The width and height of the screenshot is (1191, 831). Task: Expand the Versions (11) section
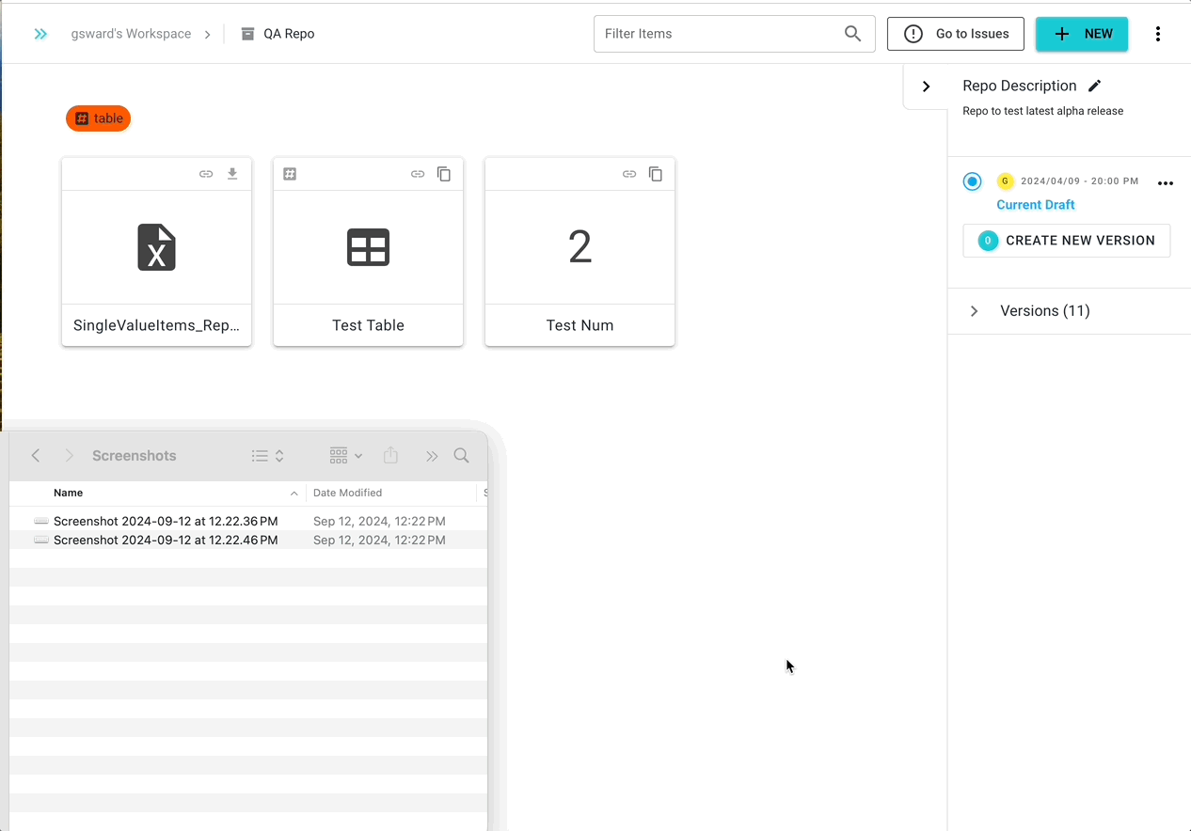(x=975, y=311)
